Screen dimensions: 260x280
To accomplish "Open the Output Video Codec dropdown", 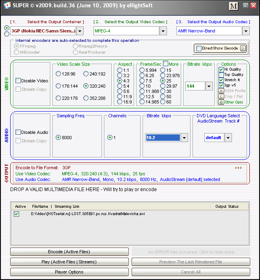I will [x=163, y=31].
